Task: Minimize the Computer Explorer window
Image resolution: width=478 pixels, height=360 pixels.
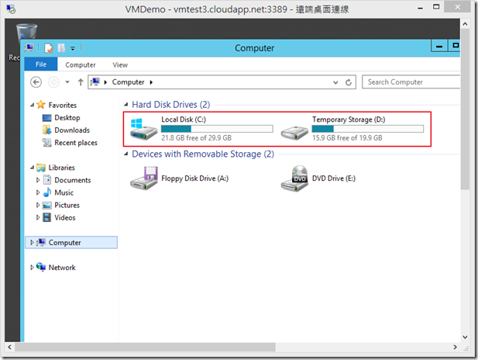Action: [x=439, y=46]
